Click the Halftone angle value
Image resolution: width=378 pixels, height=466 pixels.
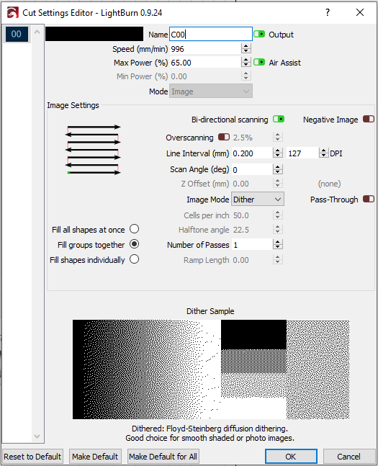point(252,230)
